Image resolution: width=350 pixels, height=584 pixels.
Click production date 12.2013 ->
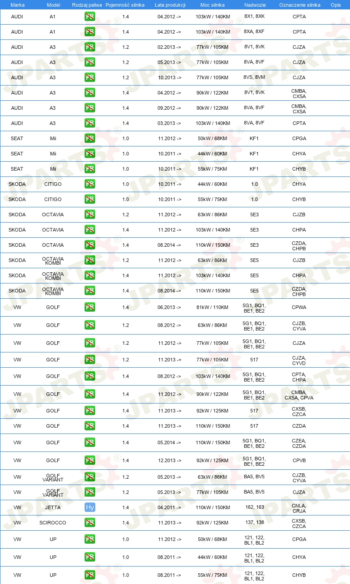[170, 460]
